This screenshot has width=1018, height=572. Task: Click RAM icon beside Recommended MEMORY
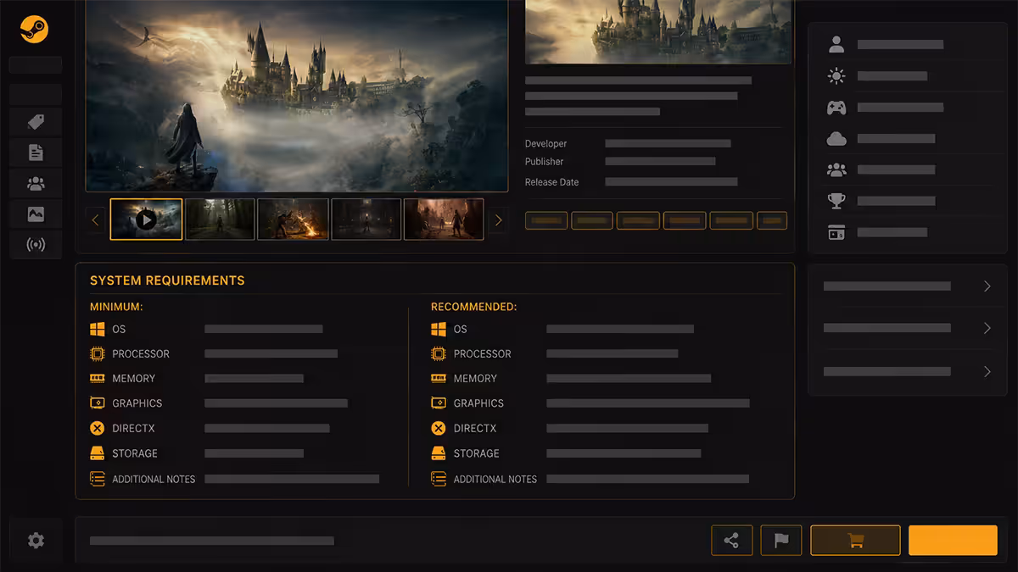click(439, 378)
